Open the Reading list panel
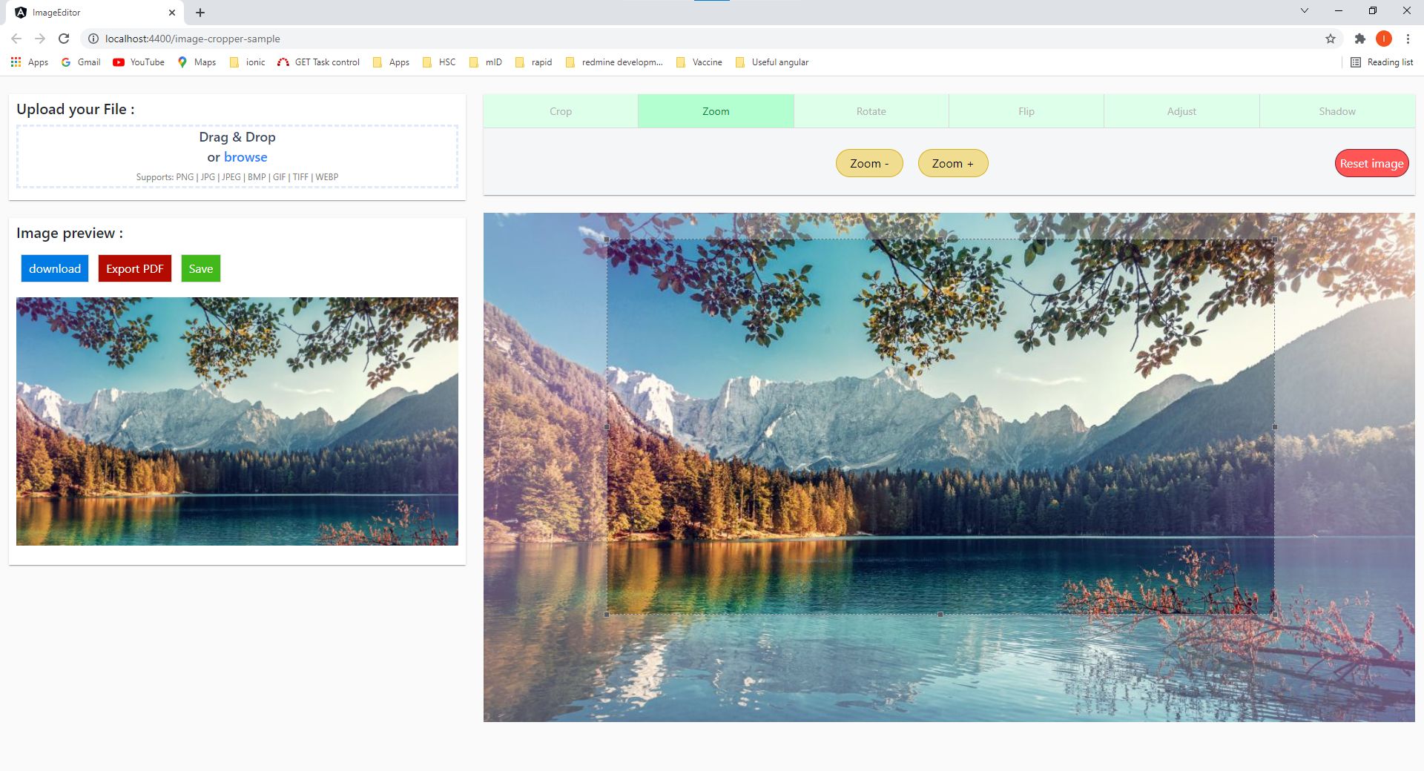The width and height of the screenshot is (1424, 771). [1382, 62]
